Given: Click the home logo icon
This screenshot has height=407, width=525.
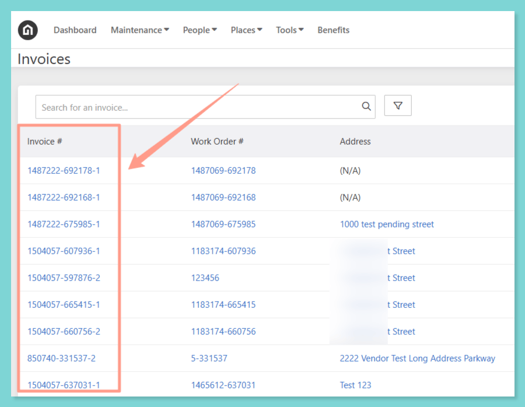Looking at the screenshot, I should 28,30.
